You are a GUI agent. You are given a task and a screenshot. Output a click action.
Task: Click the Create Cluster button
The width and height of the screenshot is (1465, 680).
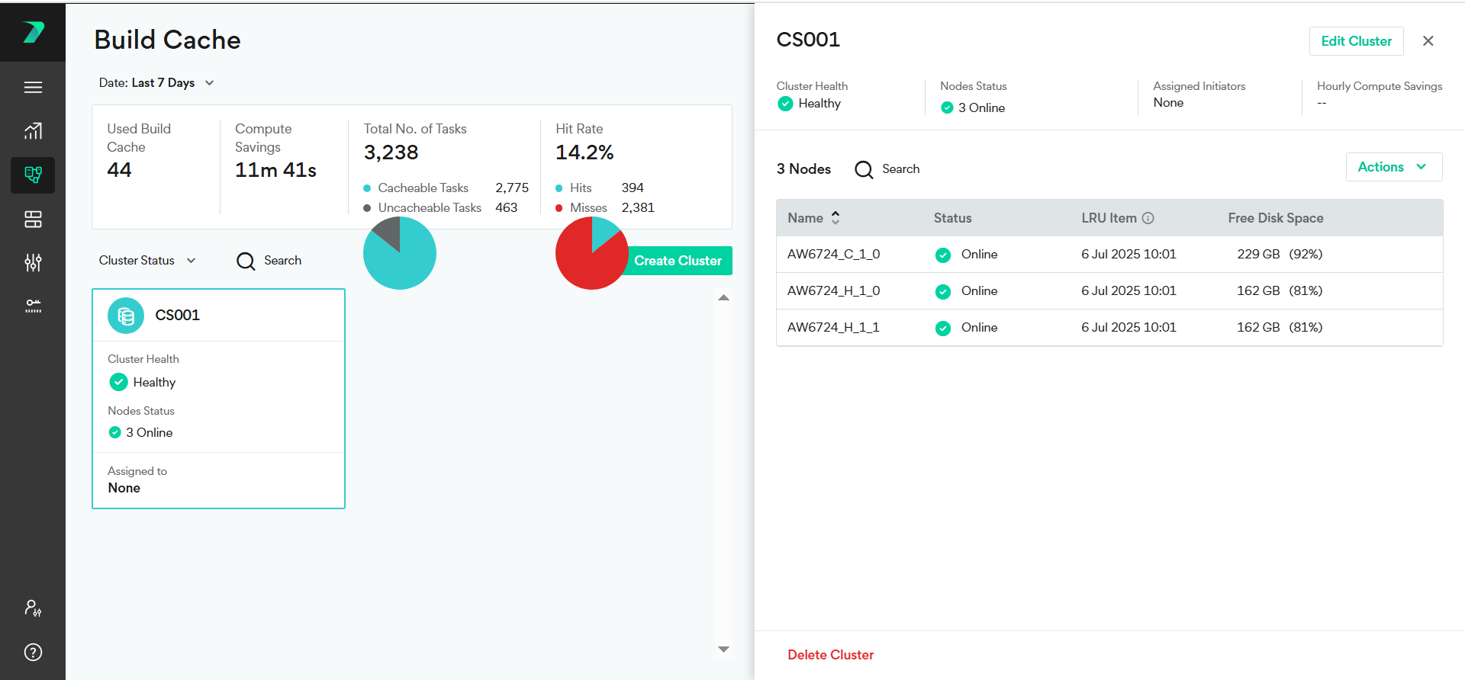click(x=678, y=261)
